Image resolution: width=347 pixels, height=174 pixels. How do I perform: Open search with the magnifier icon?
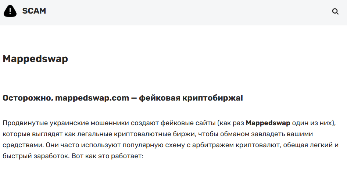(x=335, y=11)
